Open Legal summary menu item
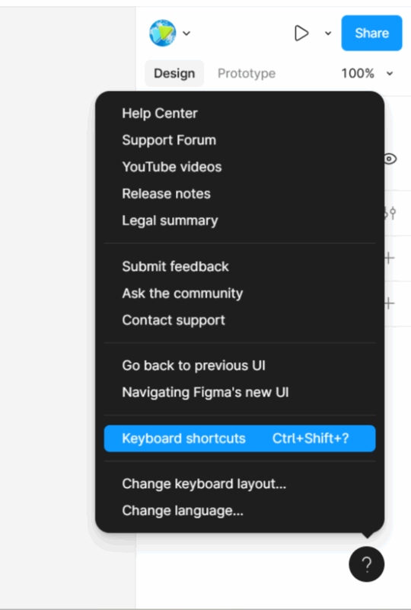The height and width of the screenshot is (610, 411). (240, 220)
